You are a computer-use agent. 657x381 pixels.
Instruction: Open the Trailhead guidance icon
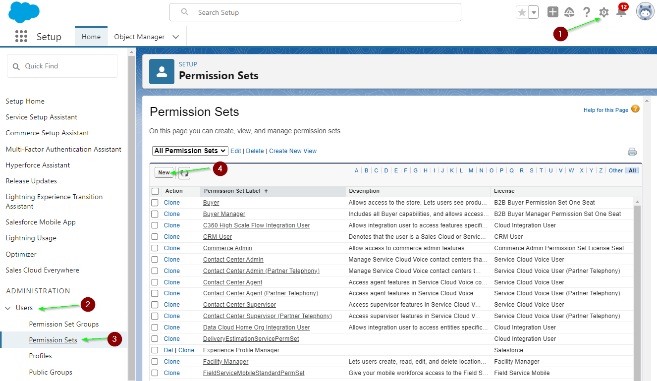pos(569,12)
